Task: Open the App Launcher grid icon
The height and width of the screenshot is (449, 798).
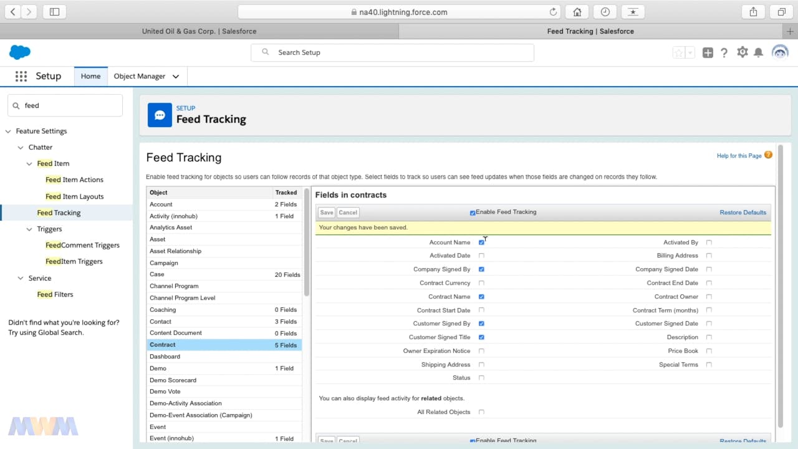Action: point(21,76)
